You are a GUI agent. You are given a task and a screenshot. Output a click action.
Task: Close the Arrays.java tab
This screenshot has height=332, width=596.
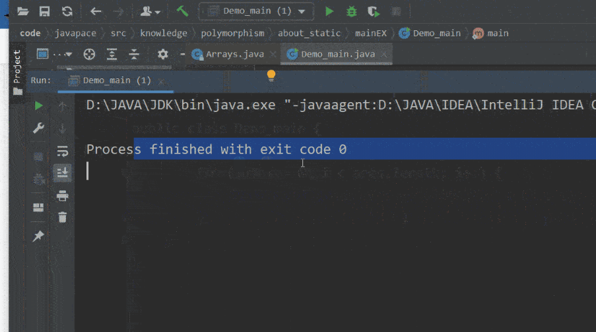coord(273,55)
